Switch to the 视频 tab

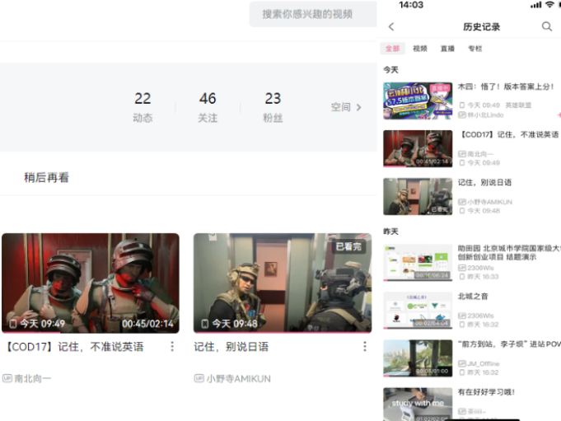420,49
